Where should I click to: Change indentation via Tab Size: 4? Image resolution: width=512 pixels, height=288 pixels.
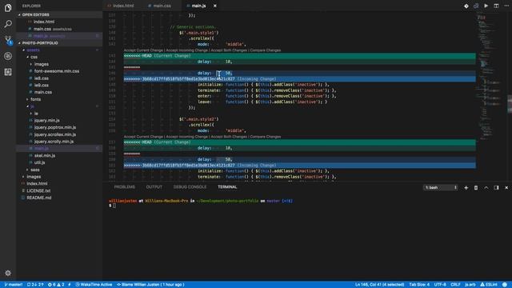coord(419,285)
